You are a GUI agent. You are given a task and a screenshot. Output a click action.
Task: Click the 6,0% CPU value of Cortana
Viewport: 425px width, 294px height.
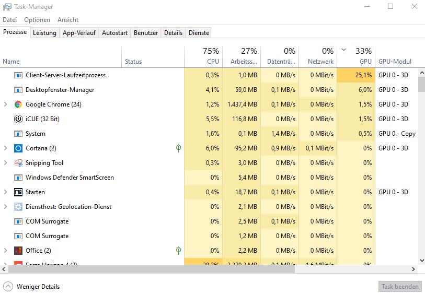click(203, 148)
